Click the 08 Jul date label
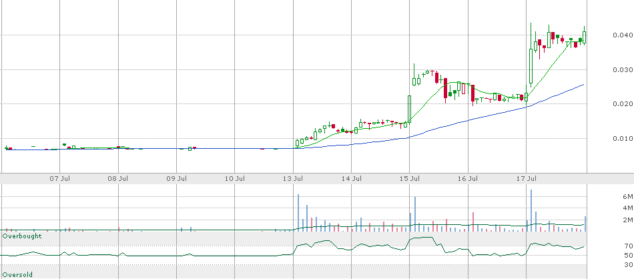 [x=119, y=178]
